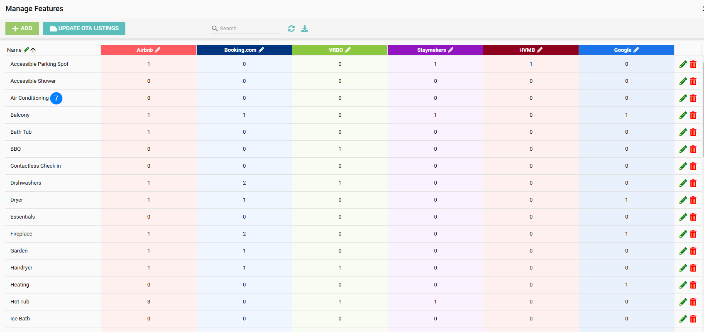Image resolution: width=704 pixels, height=332 pixels.
Task: Click pencil icon next to Booking.com header
Action: click(x=262, y=50)
